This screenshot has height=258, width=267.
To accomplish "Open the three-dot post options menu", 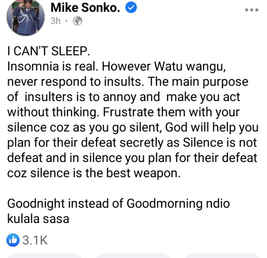I will [x=252, y=10].
